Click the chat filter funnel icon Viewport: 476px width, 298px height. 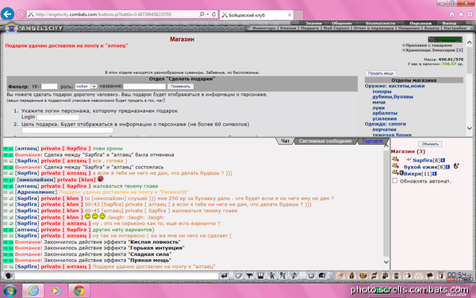pyautogui.click(x=249, y=276)
